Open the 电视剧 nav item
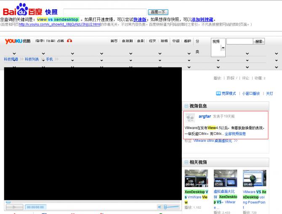 128,41
